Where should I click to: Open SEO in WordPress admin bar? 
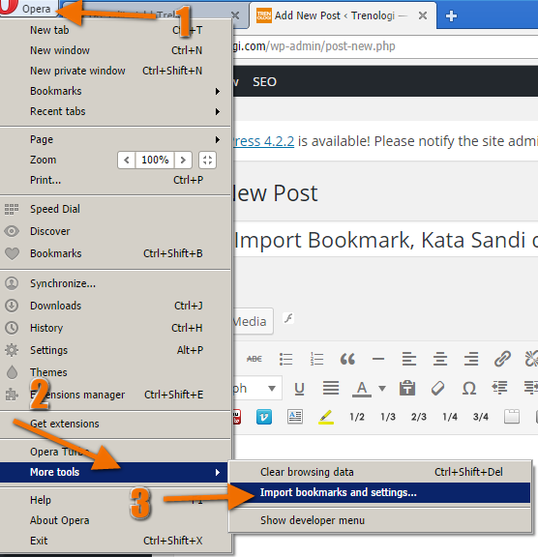point(264,82)
